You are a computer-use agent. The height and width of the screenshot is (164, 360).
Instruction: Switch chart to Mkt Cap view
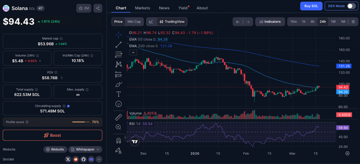(134, 22)
